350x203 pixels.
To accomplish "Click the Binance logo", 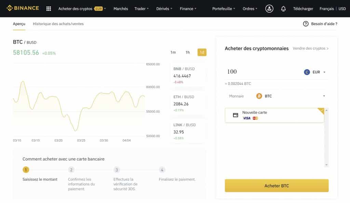I will point(23,8).
